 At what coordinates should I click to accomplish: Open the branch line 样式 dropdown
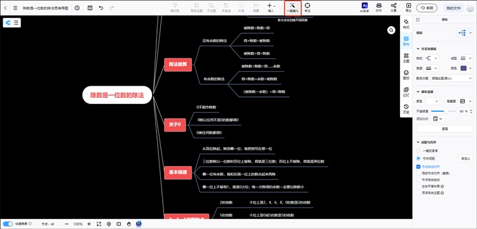pos(431,58)
